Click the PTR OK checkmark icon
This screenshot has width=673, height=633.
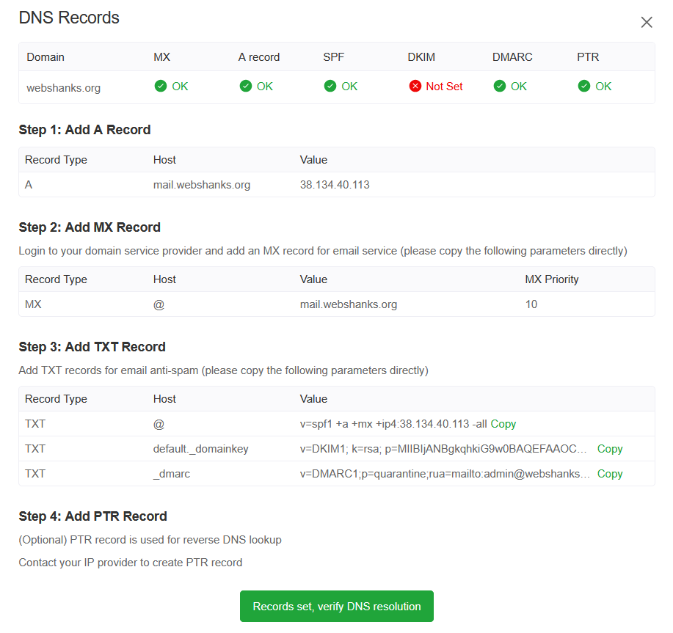click(584, 87)
